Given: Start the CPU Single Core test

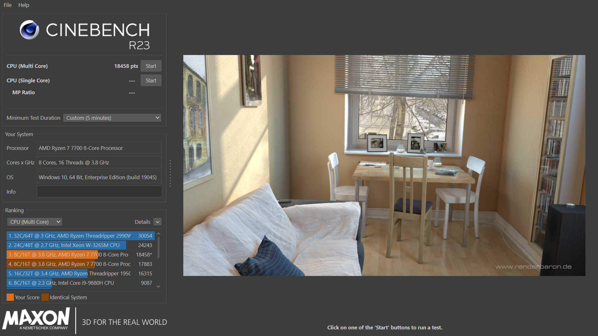Looking at the screenshot, I should coord(151,80).
